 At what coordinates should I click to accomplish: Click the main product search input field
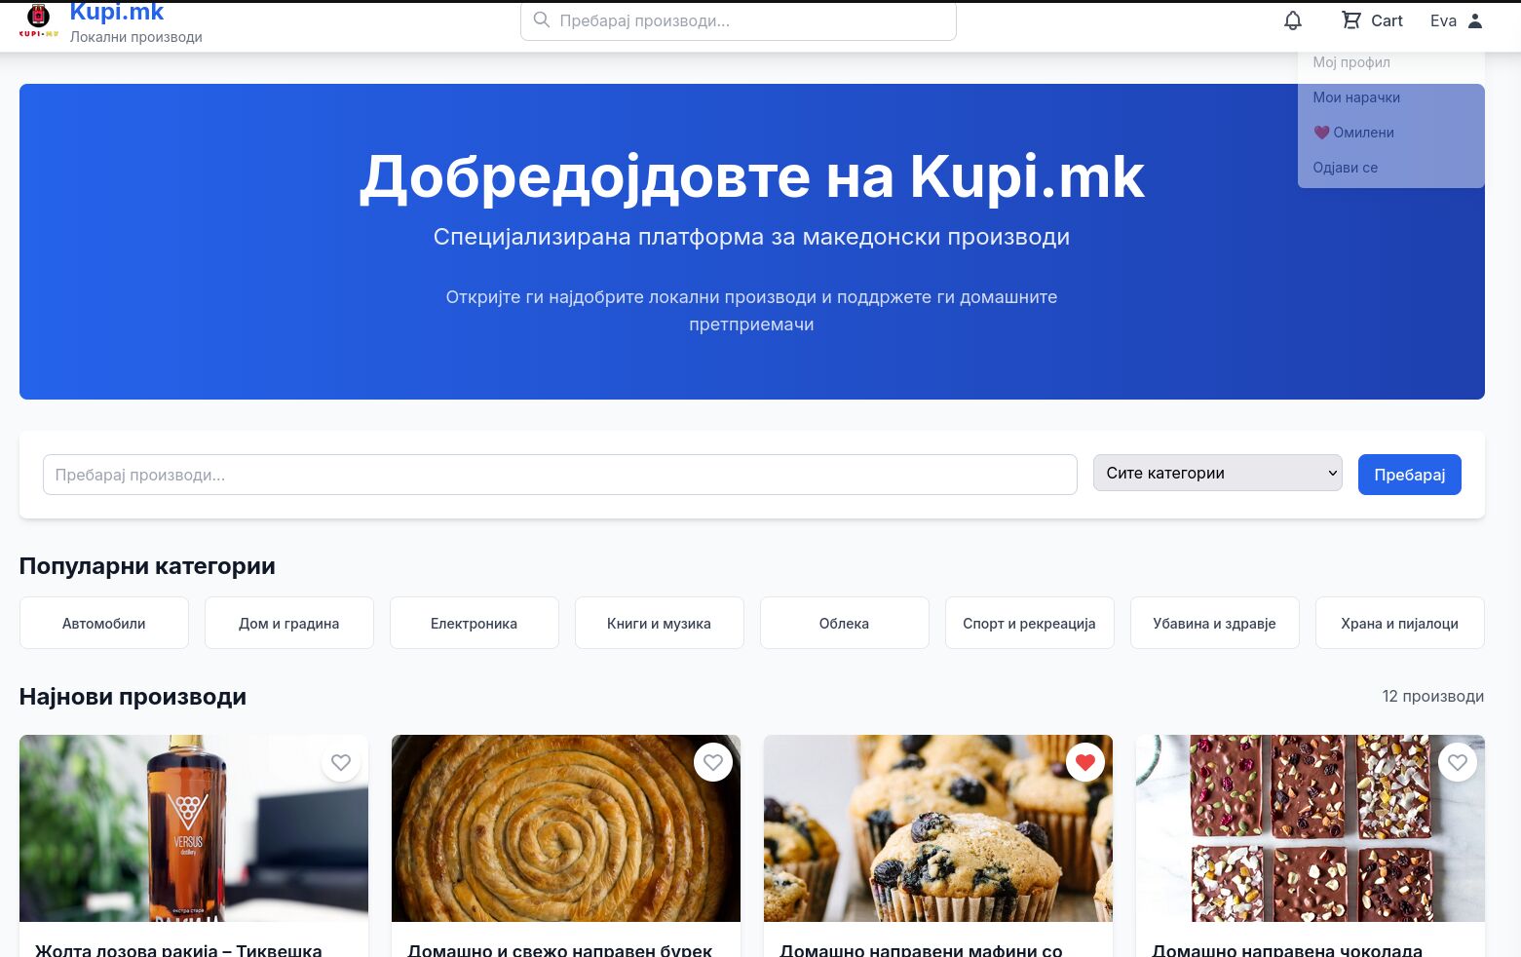click(x=559, y=475)
